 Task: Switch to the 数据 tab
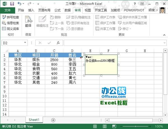(x=67, y=10)
